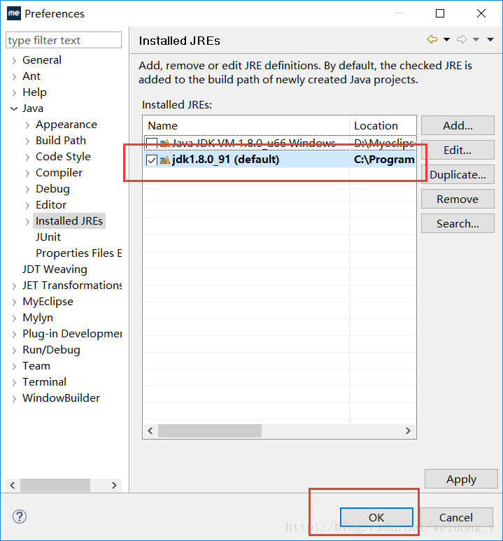
Task: Expand the Mylyn node
Action: (14, 318)
